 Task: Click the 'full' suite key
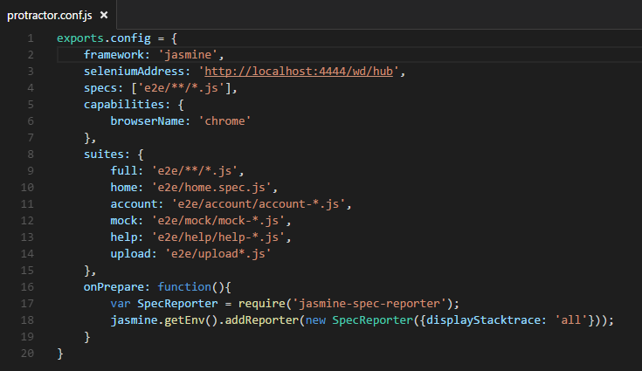tap(124, 170)
